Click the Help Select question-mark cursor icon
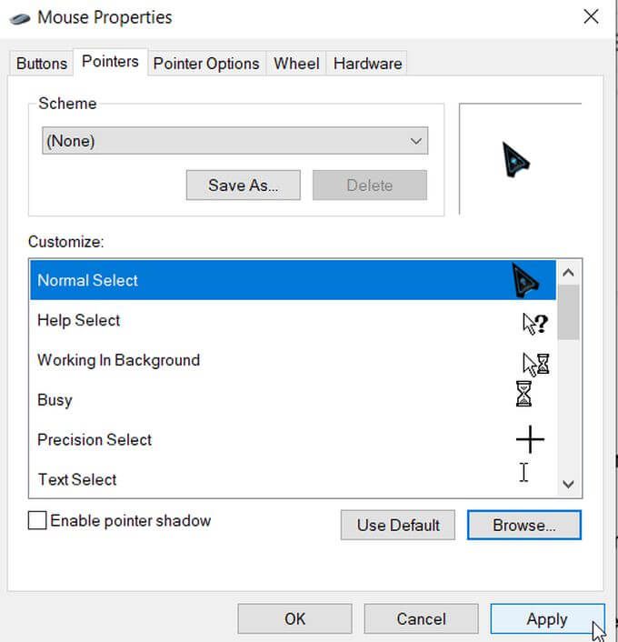This screenshot has height=642, width=618. pyautogui.click(x=535, y=324)
